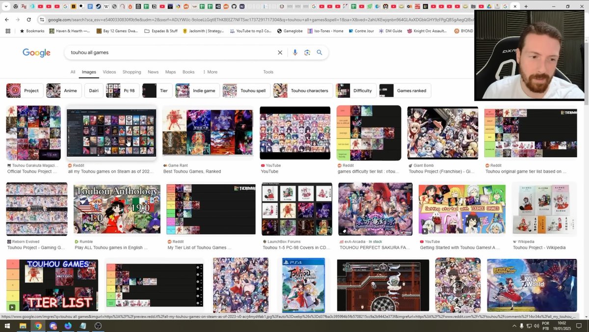The height and width of the screenshot is (332, 589).
Task: Open the TOUHOU GAMES TIER LIST video thumbnail
Action: (x=52, y=285)
